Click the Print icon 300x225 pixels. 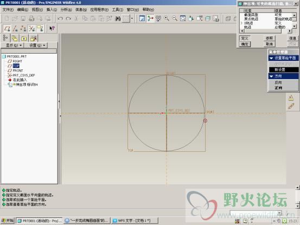pyautogui.click(x=31, y=18)
